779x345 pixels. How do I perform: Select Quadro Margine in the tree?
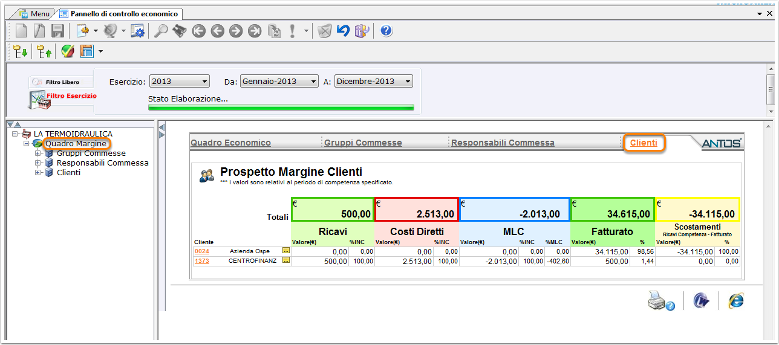76,144
